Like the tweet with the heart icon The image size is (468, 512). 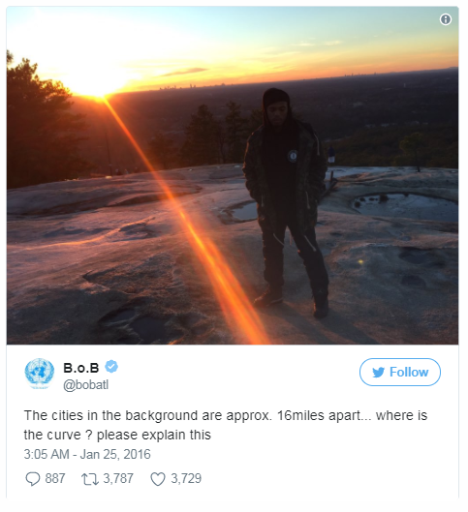(158, 479)
